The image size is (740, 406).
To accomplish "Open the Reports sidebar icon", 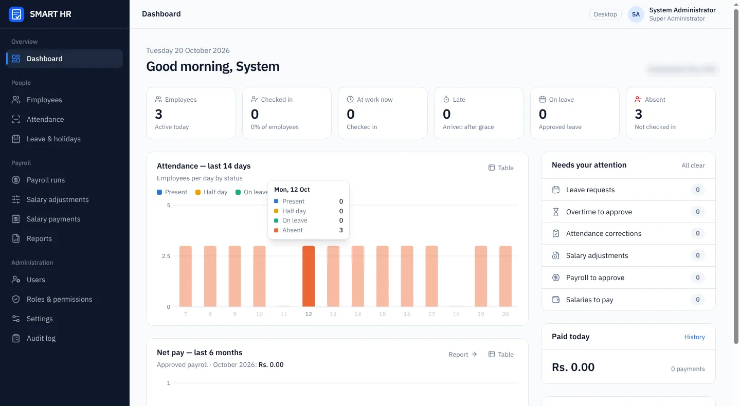I will [x=16, y=238].
